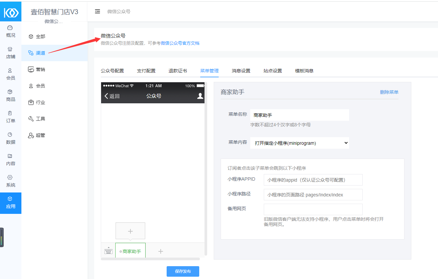Switch to the 站点设置 tab

tap(273, 71)
